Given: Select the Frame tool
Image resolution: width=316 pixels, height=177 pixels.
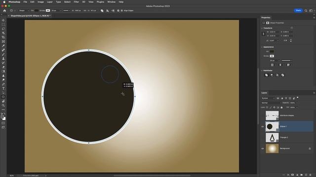Looking at the screenshot, I should click(3, 41).
